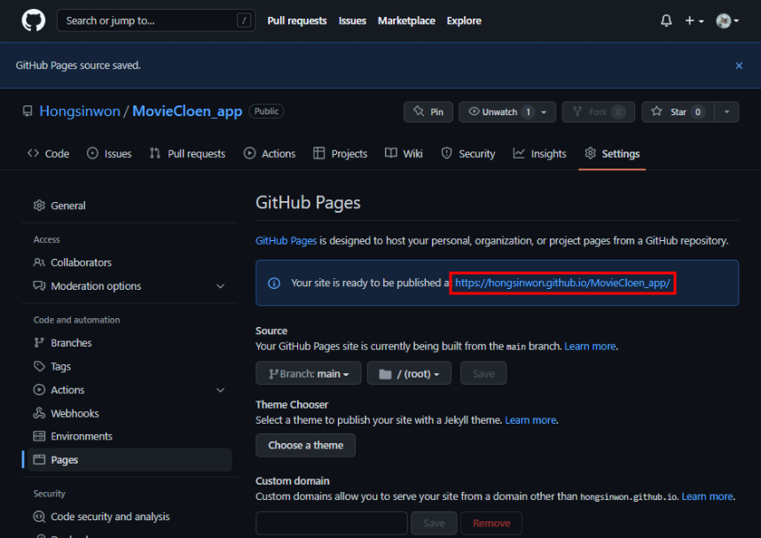The image size is (761, 538).
Task: Pin this repository
Action: [428, 112]
